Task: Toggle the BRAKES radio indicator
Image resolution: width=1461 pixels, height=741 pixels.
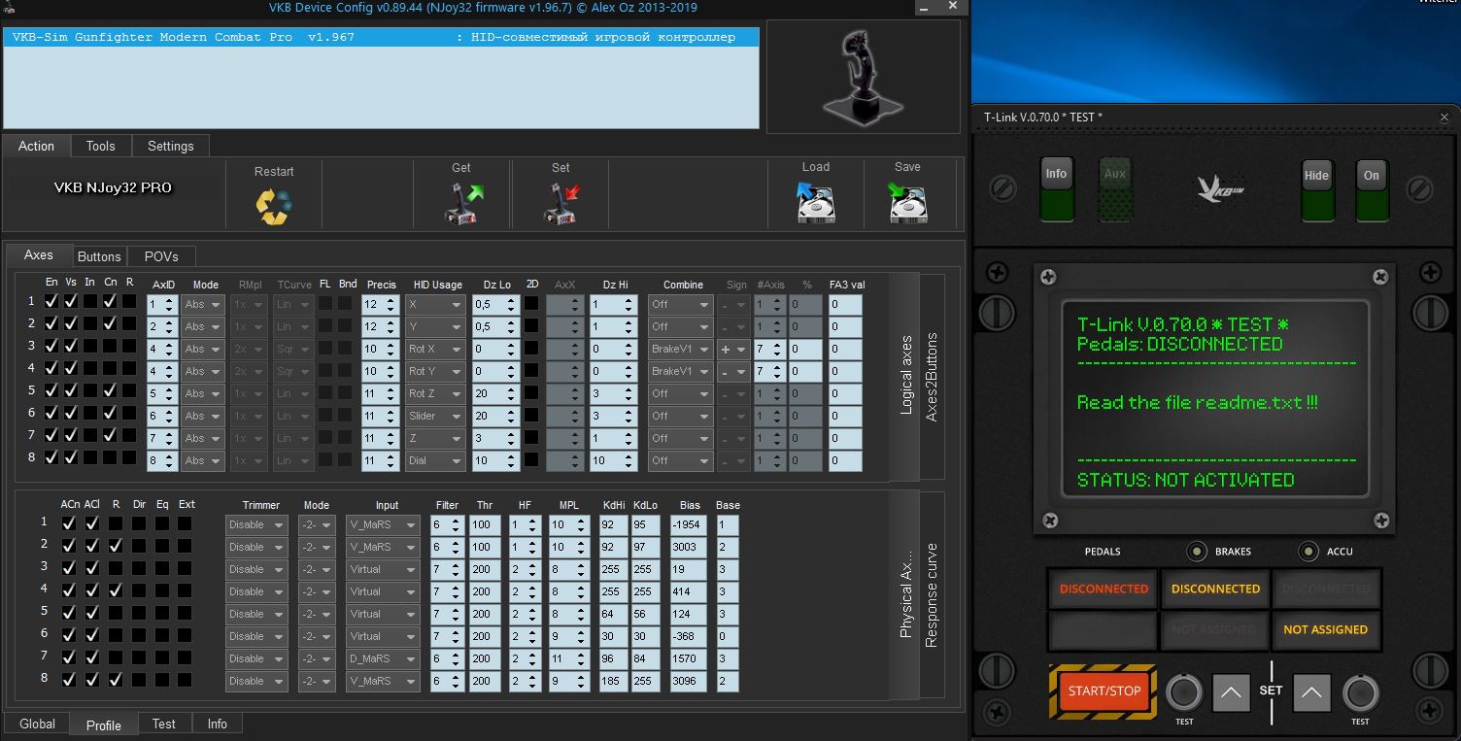Action: [x=1198, y=552]
